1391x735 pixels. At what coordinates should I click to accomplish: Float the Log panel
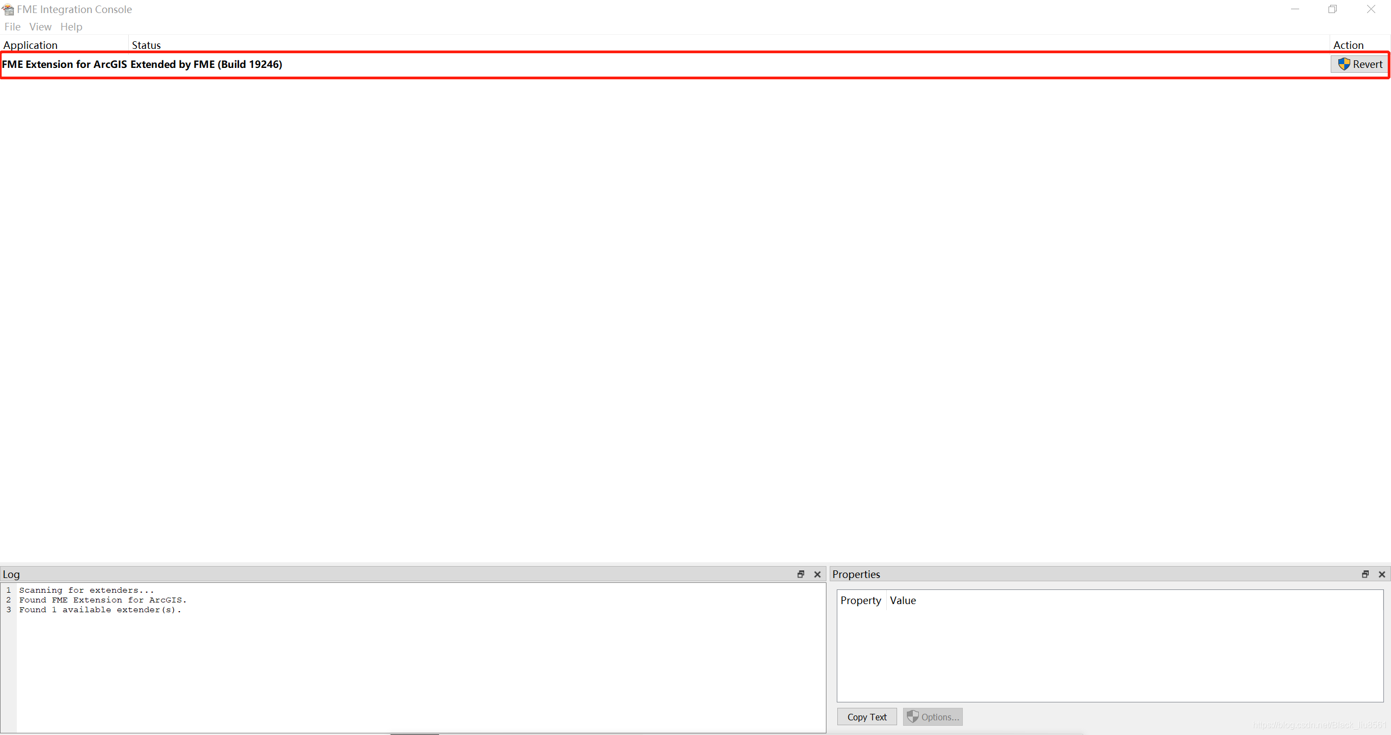point(801,574)
